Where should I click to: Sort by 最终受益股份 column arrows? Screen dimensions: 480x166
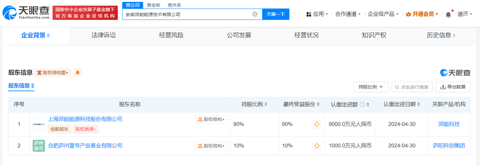coord(318,104)
